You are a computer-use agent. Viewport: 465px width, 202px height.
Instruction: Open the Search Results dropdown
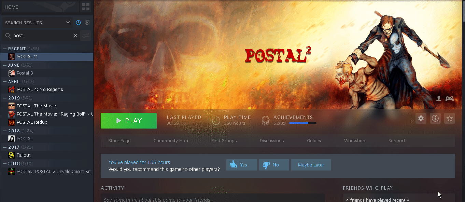pyautogui.click(x=38, y=23)
